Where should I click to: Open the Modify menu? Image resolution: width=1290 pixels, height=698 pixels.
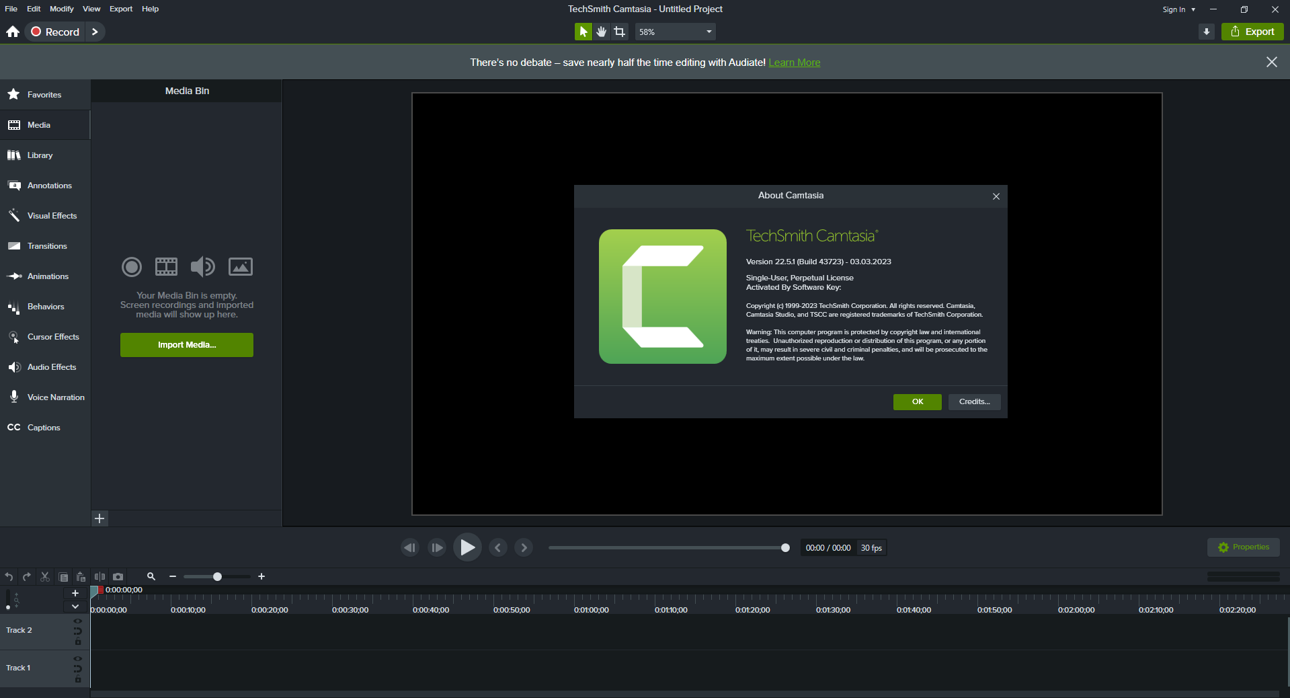point(62,9)
